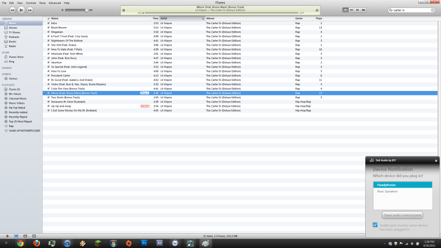This screenshot has width=441, height=248.
Task: Skip forward to the next track
Action: (30, 10)
